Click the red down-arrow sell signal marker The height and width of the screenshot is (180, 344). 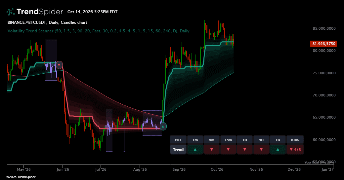[x=59, y=65]
